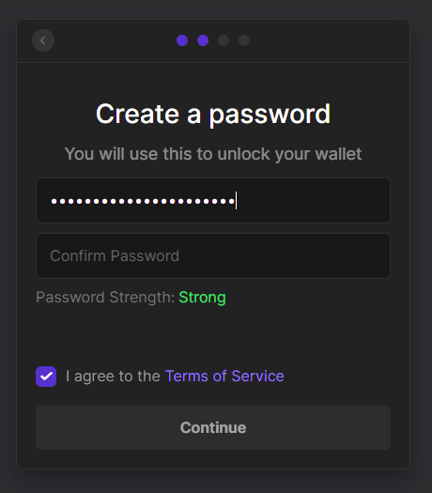Click the green Strong strength indicator
This screenshot has height=493, width=432.
(x=202, y=298)
